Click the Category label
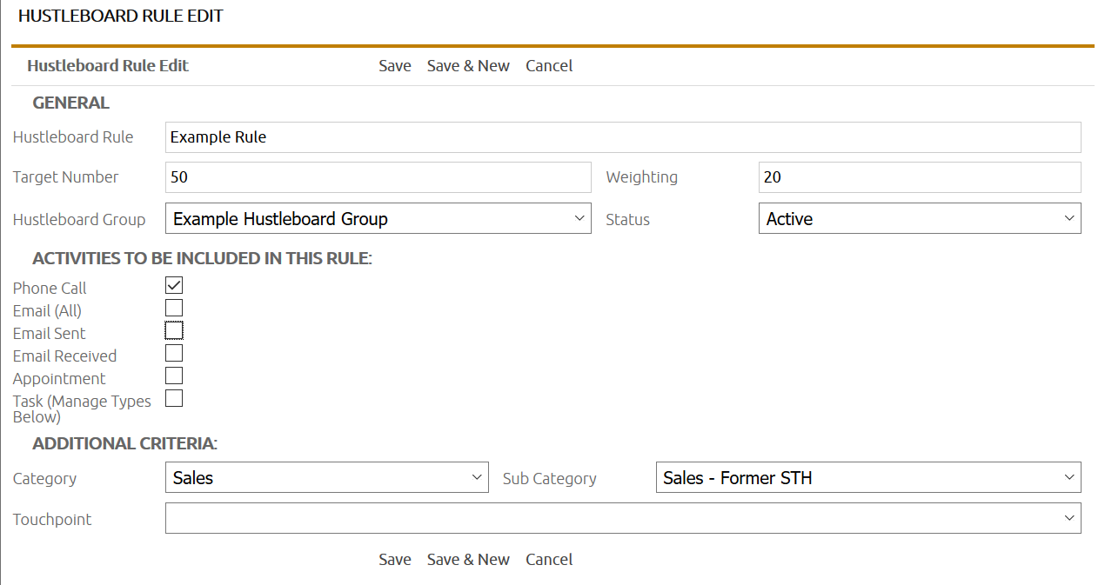 tap(44, 479)
